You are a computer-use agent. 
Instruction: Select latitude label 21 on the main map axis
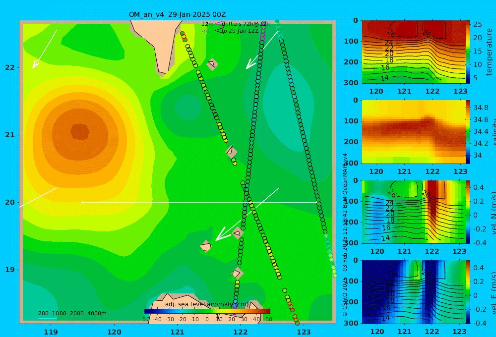tap(9, 135)
